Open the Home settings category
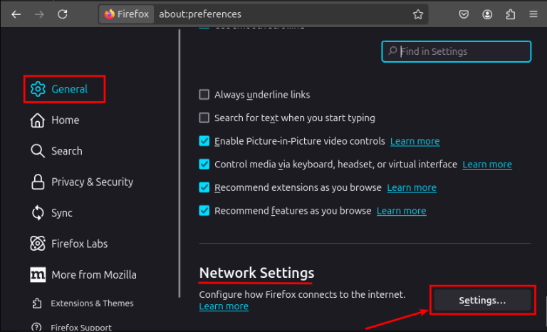 [66, 120]
